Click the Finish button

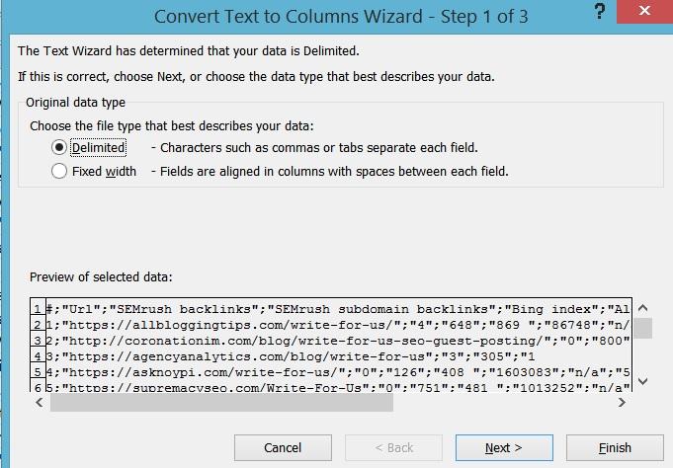615,448
